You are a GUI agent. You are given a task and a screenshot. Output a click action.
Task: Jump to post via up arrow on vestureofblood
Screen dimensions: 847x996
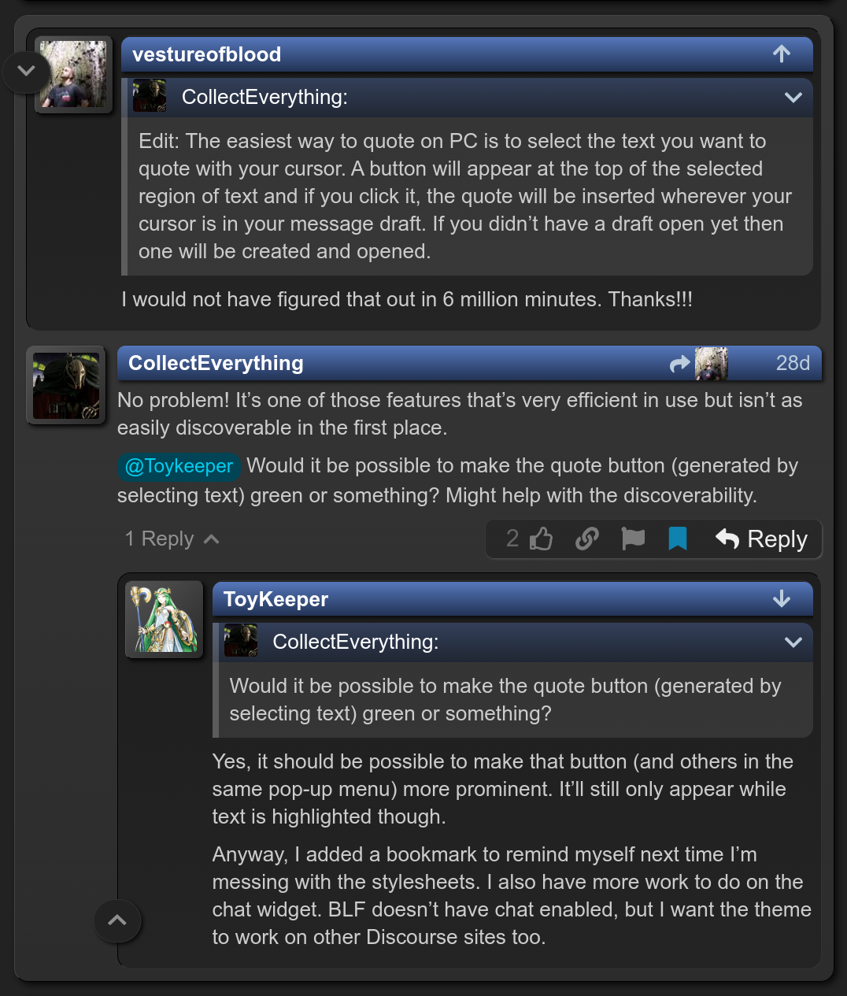point(782,54)
